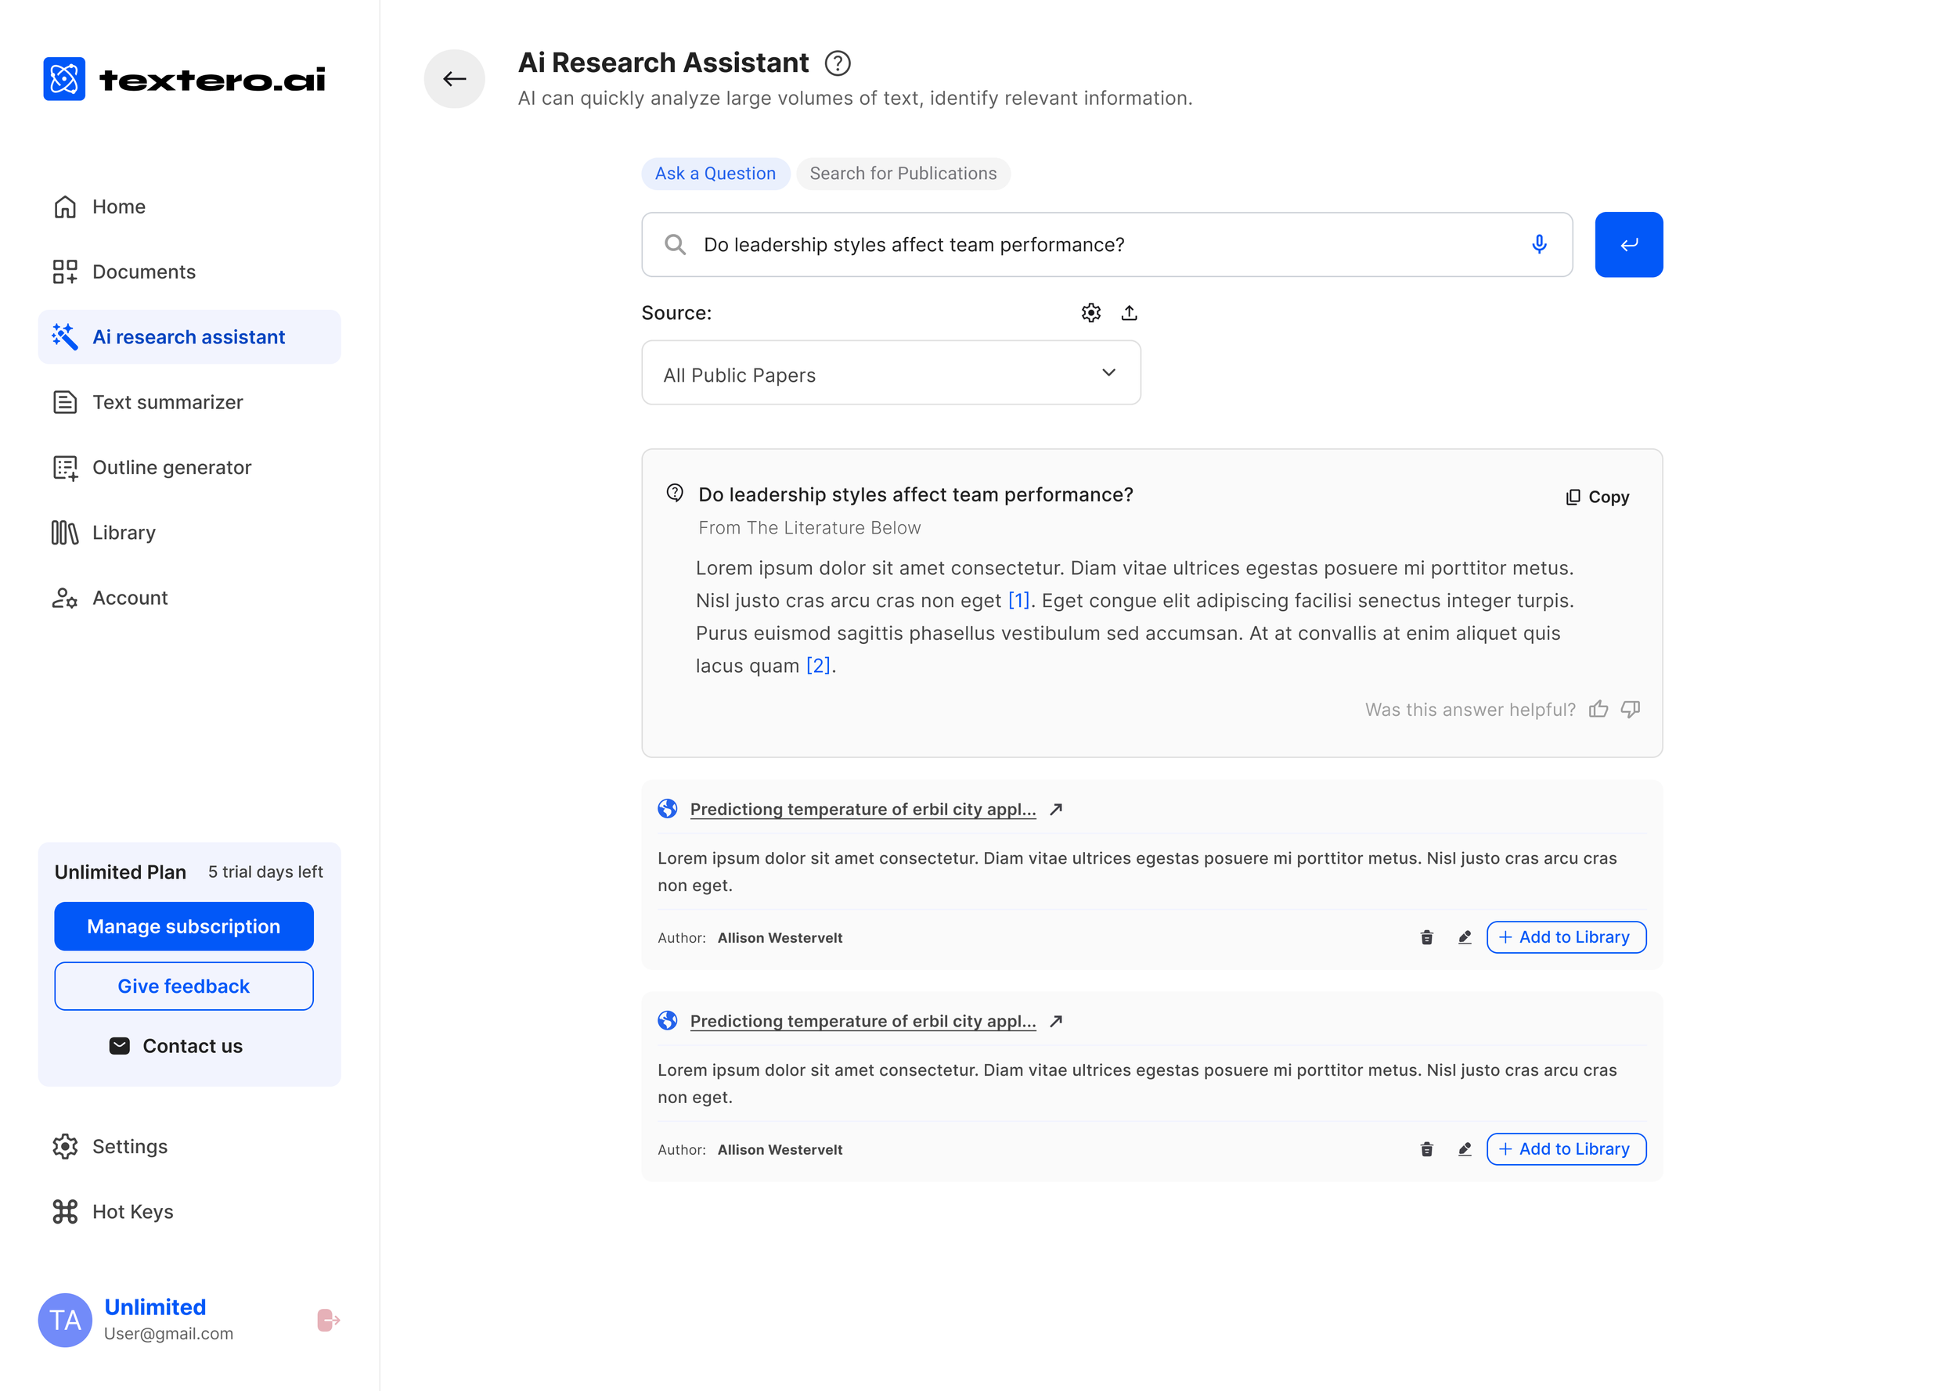Mark answer unhelpful with thumbs down
Viewport: 1957px width, 1391px height.
tap(1631, 710)
